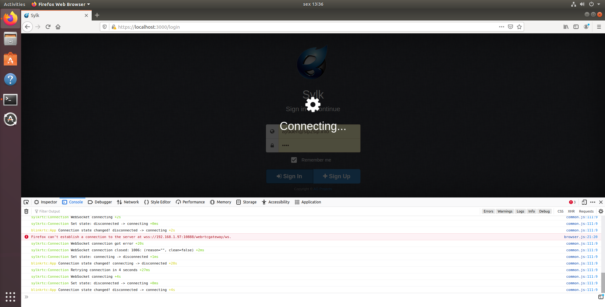Open the Application tab
The height and width of the screenshot is (307, 605).
point(308,202)
